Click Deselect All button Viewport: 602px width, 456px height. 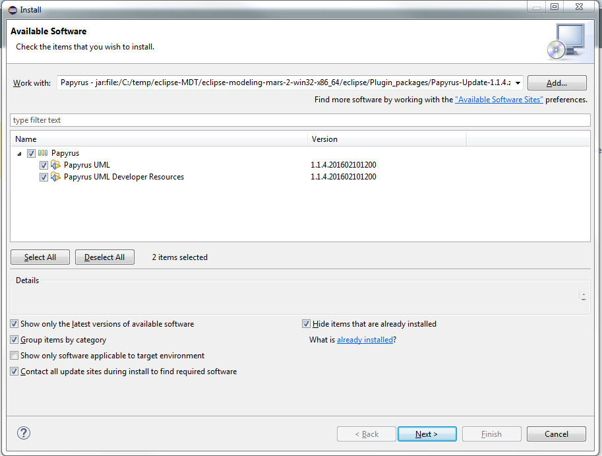[x=104, y=257]
